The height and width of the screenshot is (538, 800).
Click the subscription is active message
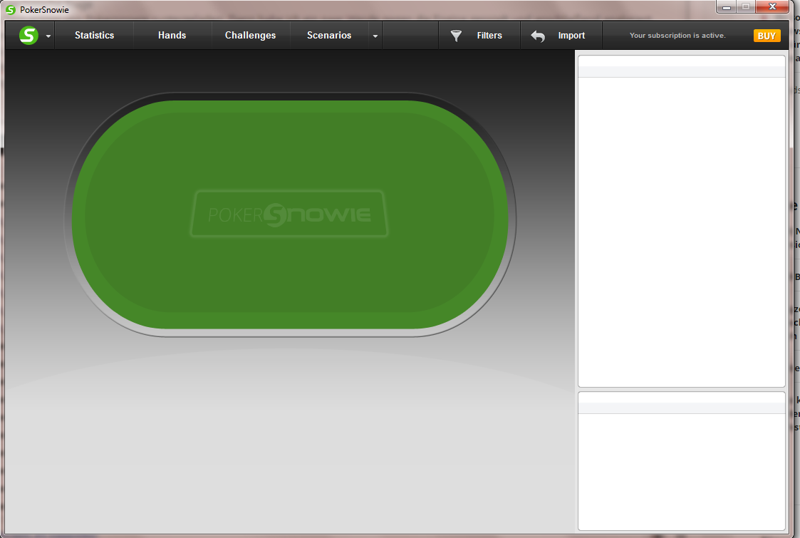click(x=677, y=35)
